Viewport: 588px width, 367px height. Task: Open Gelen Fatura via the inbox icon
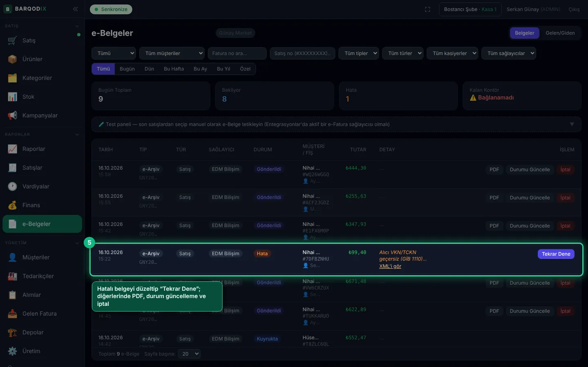click(12, 314)
